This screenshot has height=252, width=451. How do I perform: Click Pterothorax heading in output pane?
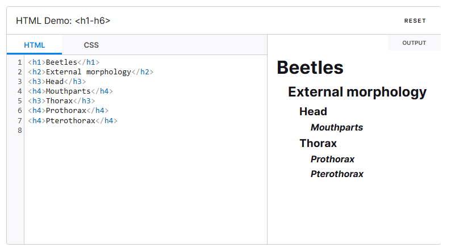click(x=337, y=174)
